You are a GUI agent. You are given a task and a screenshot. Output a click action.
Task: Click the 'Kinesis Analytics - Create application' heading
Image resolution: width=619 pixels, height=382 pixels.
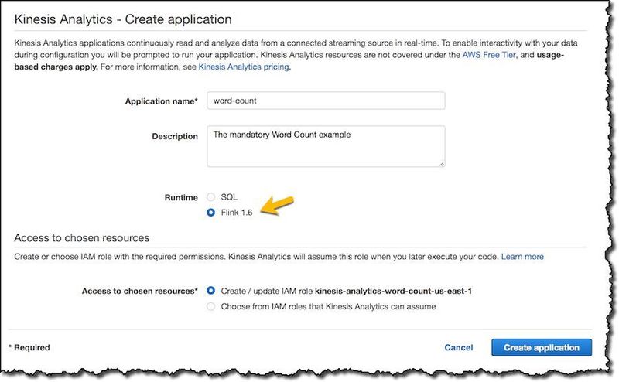coord(123,19)
